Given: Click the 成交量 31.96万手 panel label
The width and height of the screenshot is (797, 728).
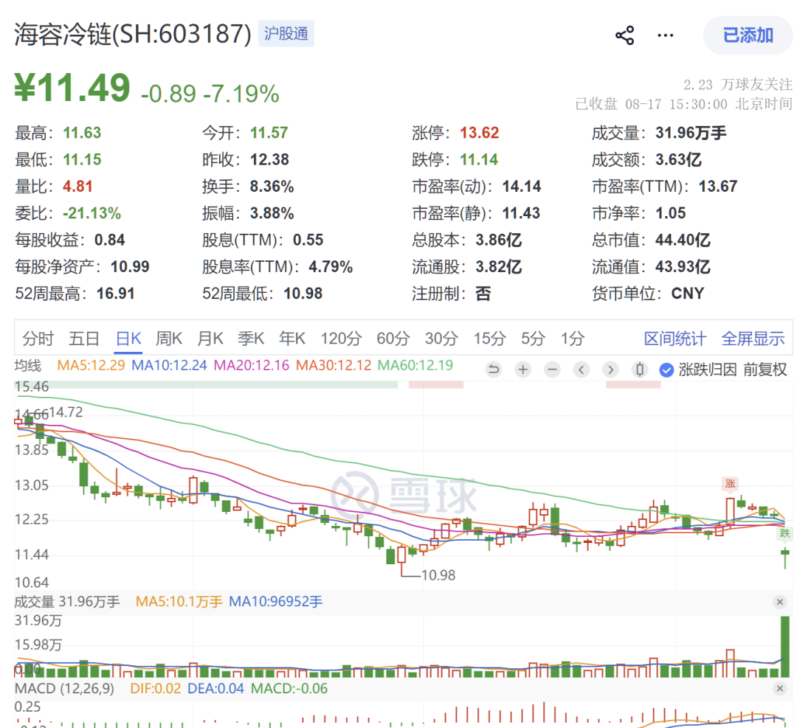Looking at the screenshot, I should 67,601.
